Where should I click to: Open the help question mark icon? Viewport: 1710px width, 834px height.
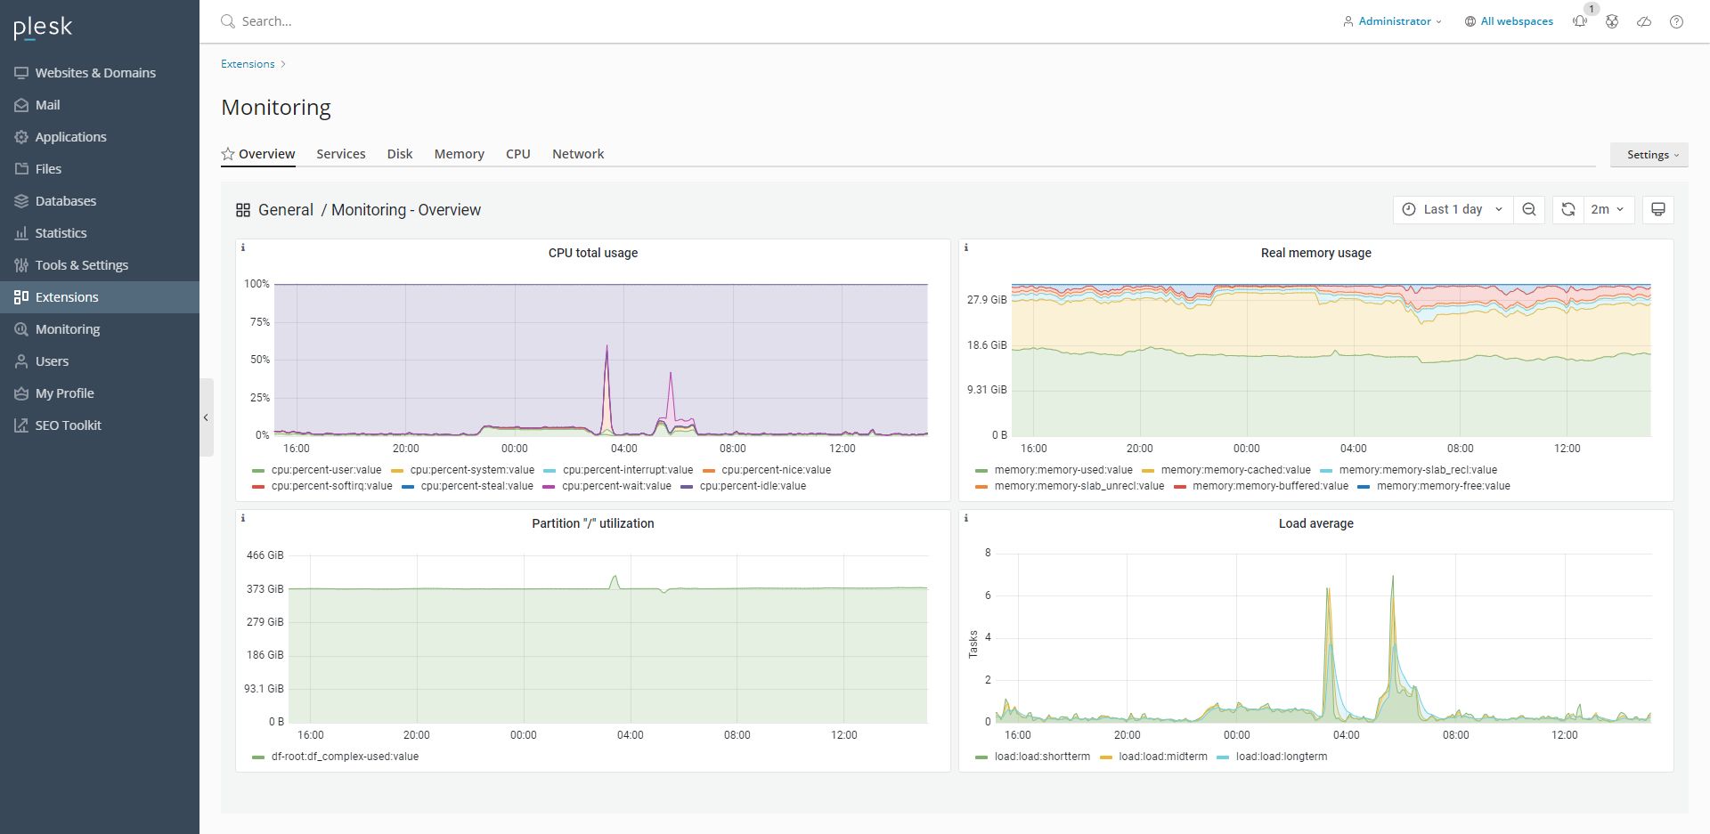click(1676, 21)
